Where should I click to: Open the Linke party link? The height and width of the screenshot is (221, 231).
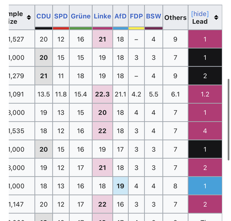pyautogui.click(x=102, y=16)
